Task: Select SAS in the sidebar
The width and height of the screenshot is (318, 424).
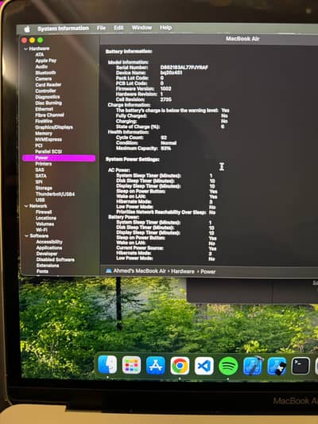Action: [40, 169]
